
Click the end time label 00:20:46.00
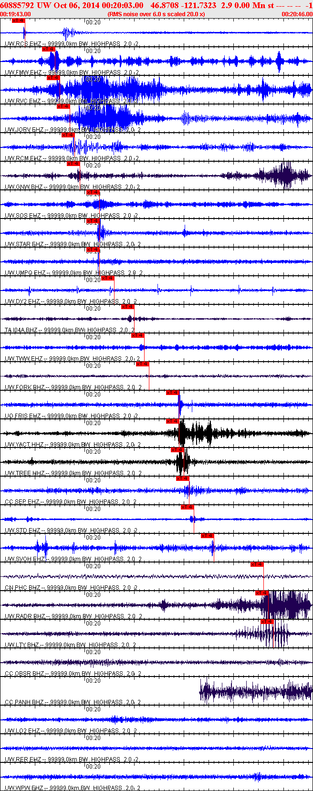click(x=297, y=14)
